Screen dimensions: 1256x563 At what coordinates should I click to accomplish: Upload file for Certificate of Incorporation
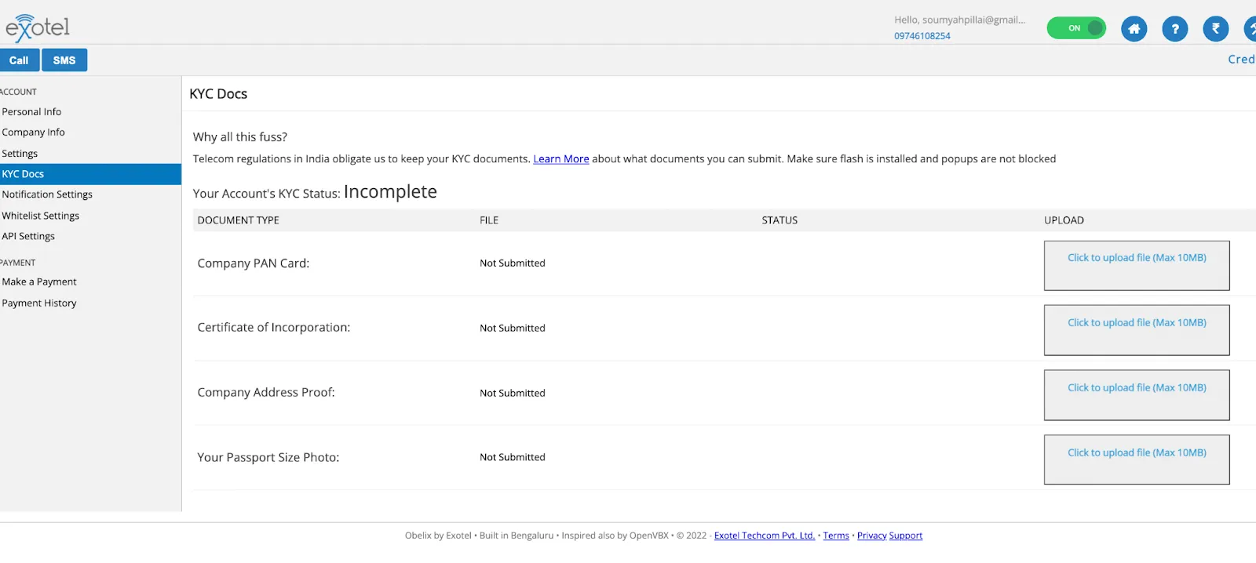coord(1137,330)
